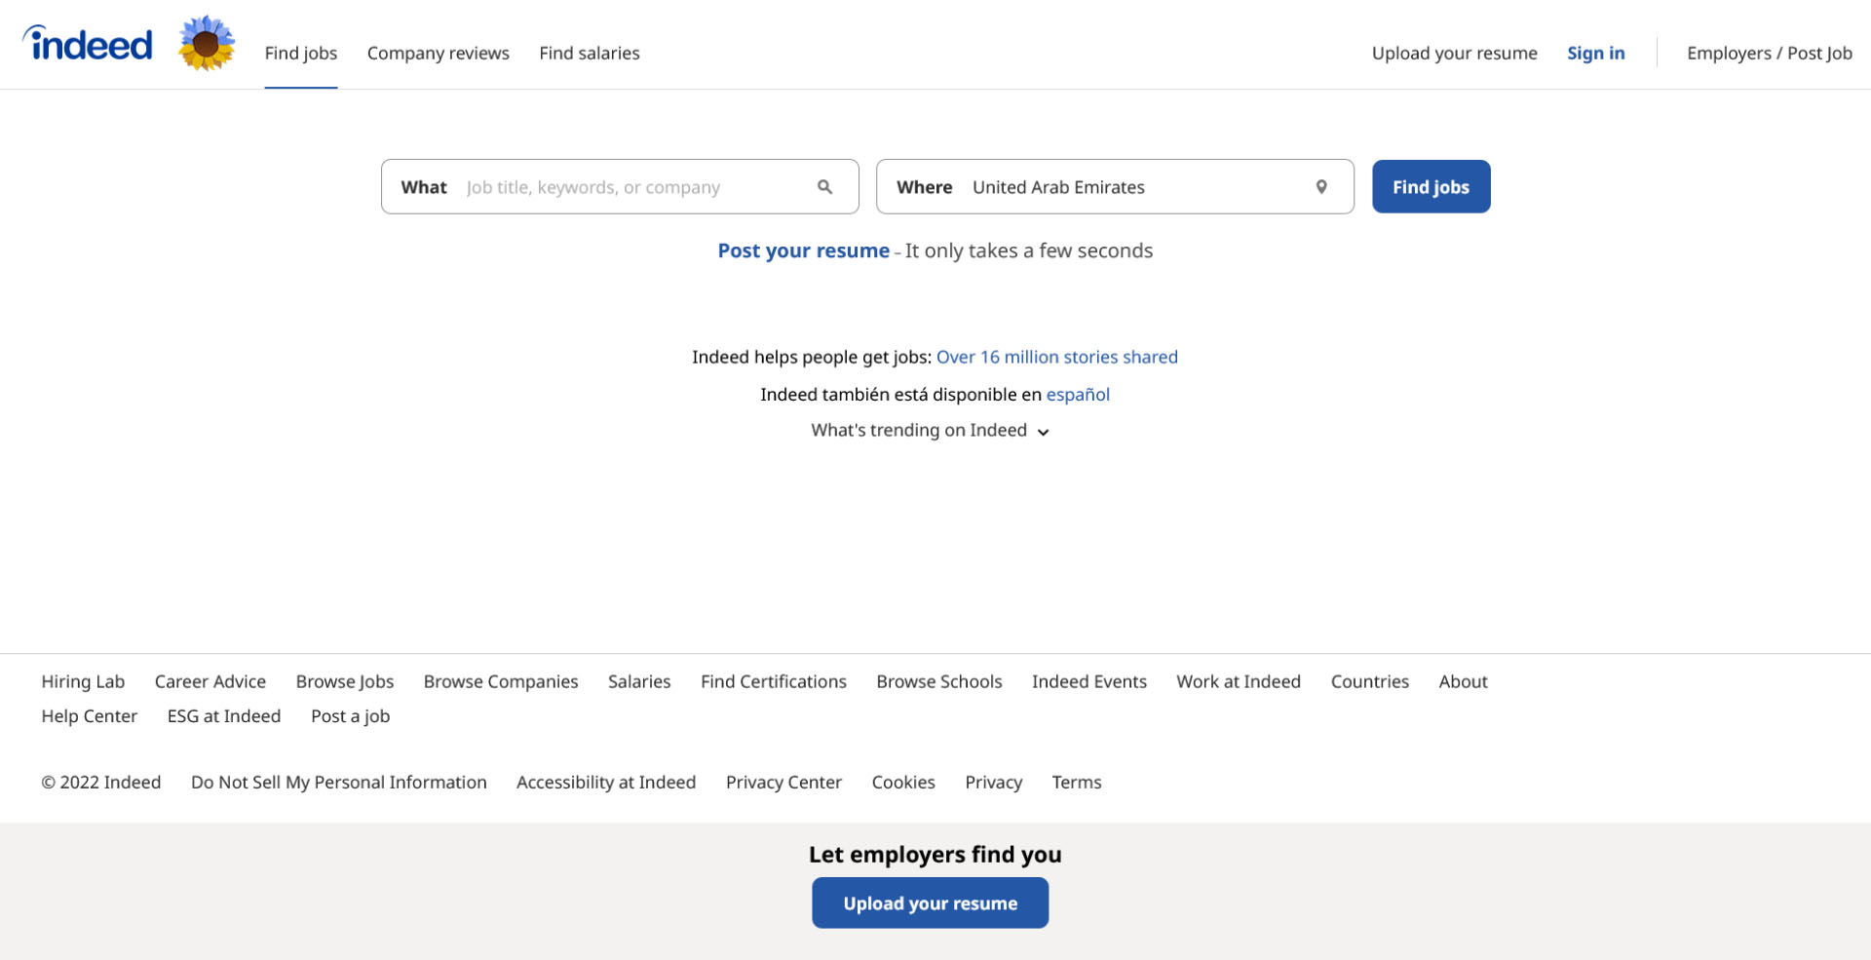Screen dimensions: 1871x960
Task: Click the magnifier icon in the What field
Action: (x=824, y=187)
